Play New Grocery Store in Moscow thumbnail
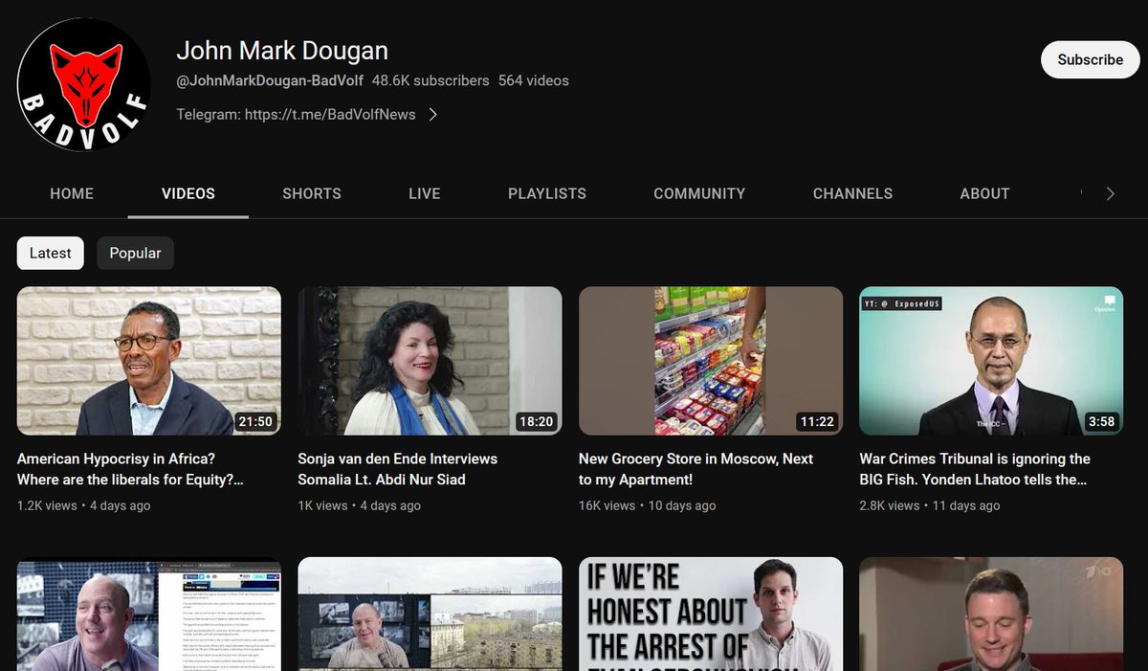Screen dimensions: 1148x671 [711, 361]
